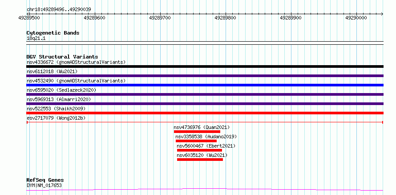The height and width of the screenshot is (195, 396).
Task: Click the DYM|NM_017653 gene label
Action: (44, 186)
